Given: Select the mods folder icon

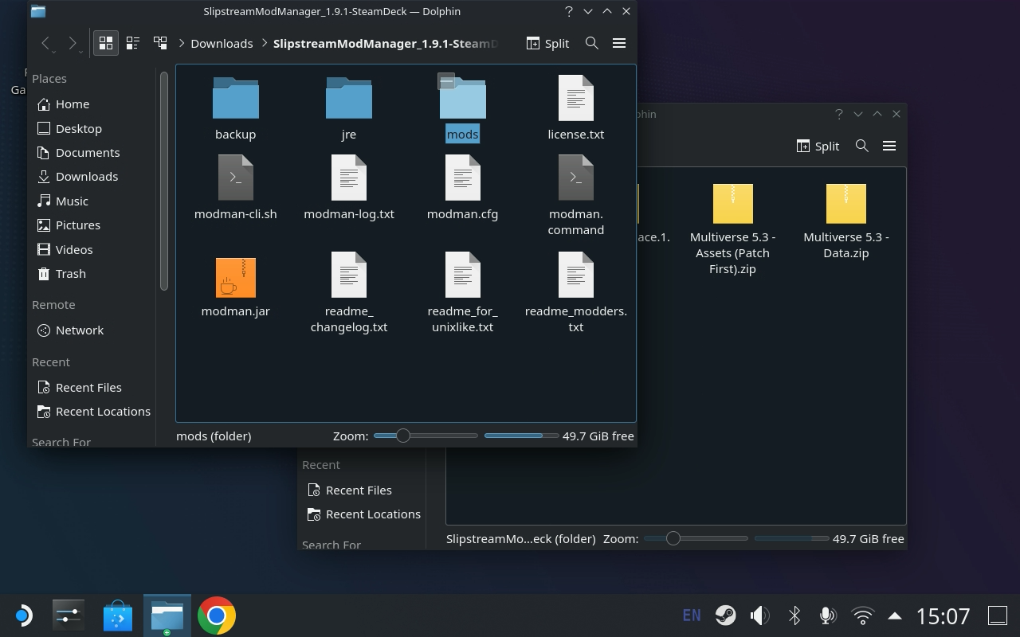Looking at the screenshot, I should point(463,100).
